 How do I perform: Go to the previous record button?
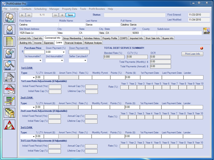29,15
